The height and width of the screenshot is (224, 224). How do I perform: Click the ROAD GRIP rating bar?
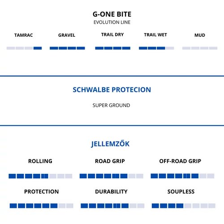click(x=112, y=176)
